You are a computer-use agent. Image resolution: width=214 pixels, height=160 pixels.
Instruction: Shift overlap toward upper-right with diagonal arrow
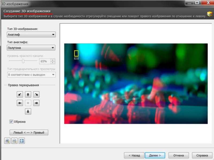click(36, 95)
